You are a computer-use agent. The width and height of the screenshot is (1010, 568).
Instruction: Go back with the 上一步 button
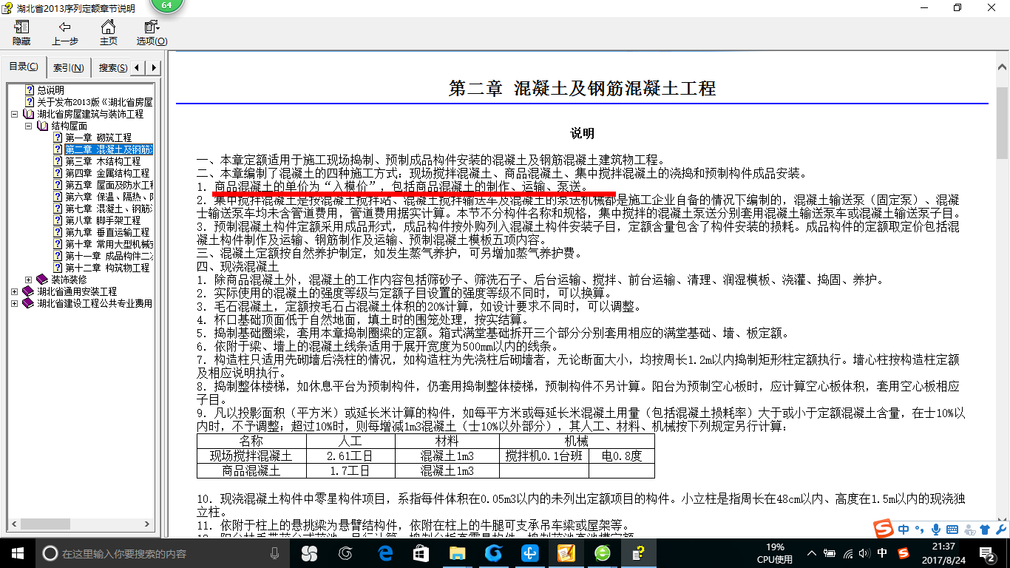[x=65, y=33]
